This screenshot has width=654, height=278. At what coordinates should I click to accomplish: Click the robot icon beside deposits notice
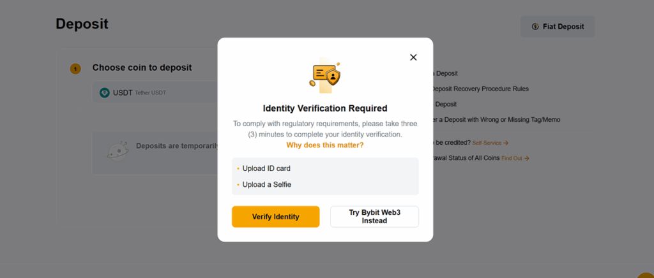pos(117,150)
